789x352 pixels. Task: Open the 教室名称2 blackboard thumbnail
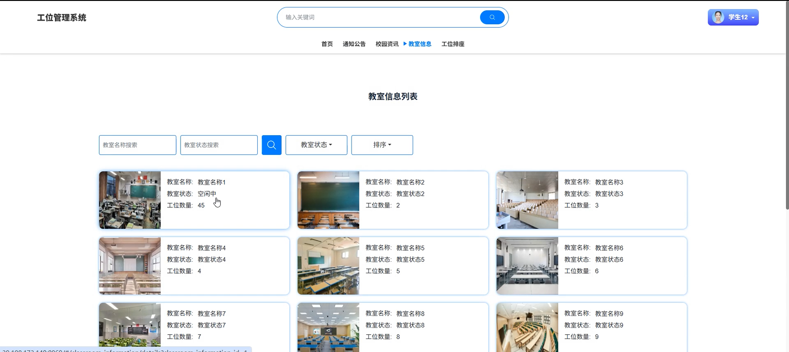point(328,200)
